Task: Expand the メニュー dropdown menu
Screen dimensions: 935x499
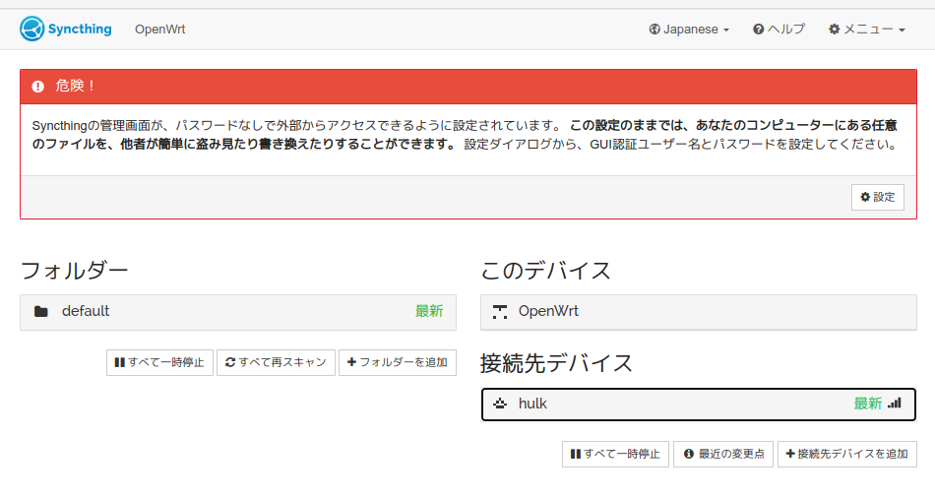Action: (866, 30)
